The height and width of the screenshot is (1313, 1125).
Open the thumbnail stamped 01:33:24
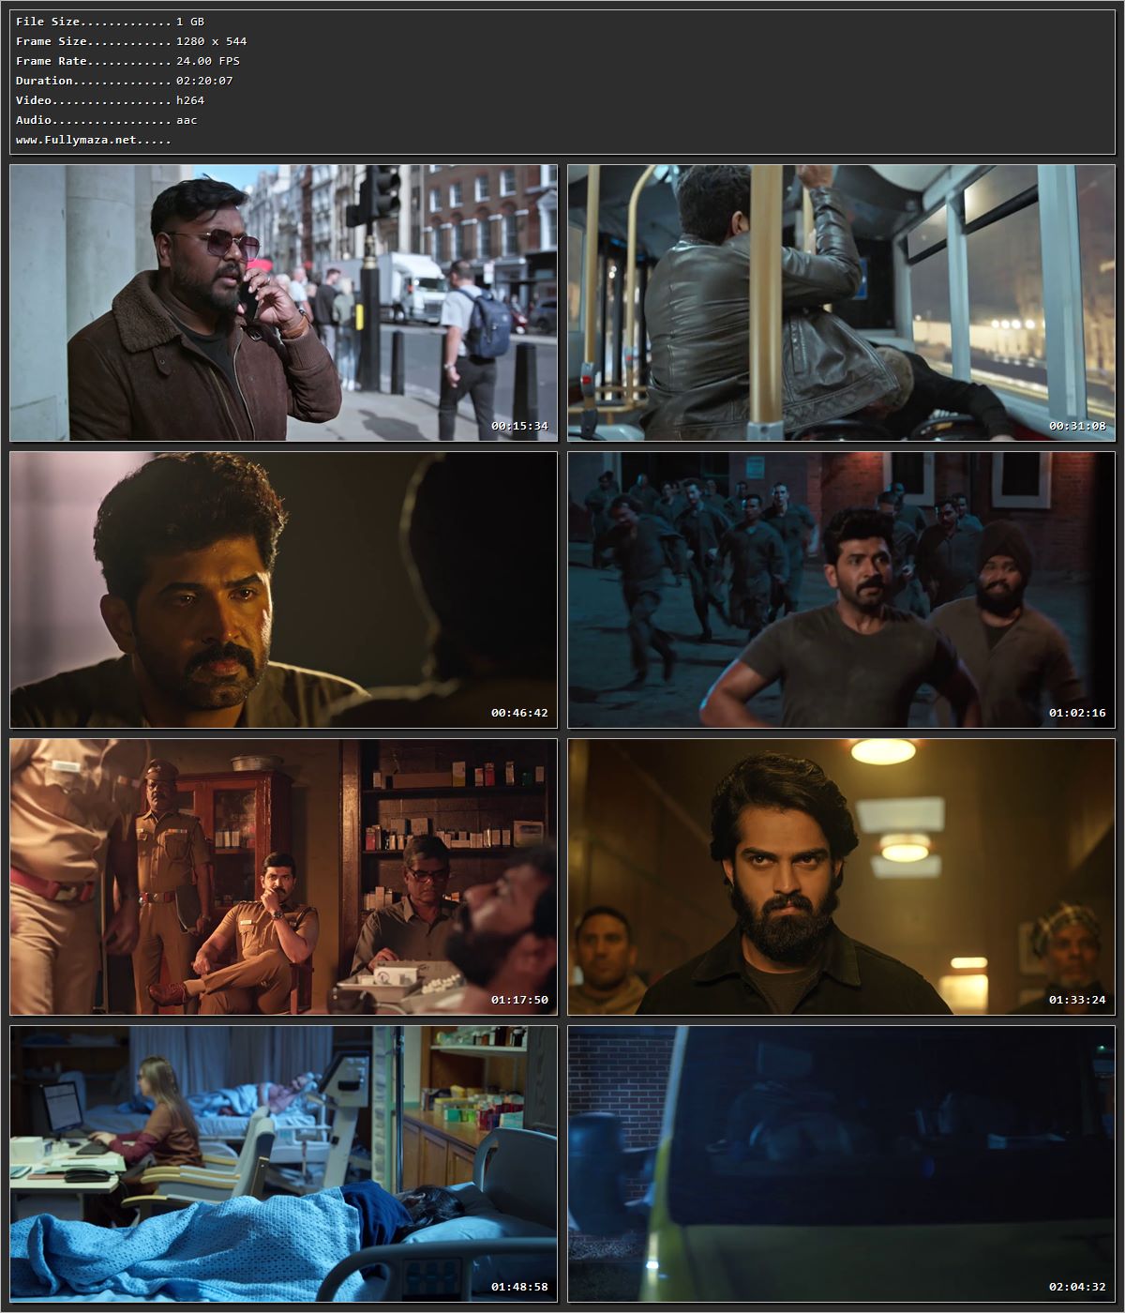click(x=841, y=877)
